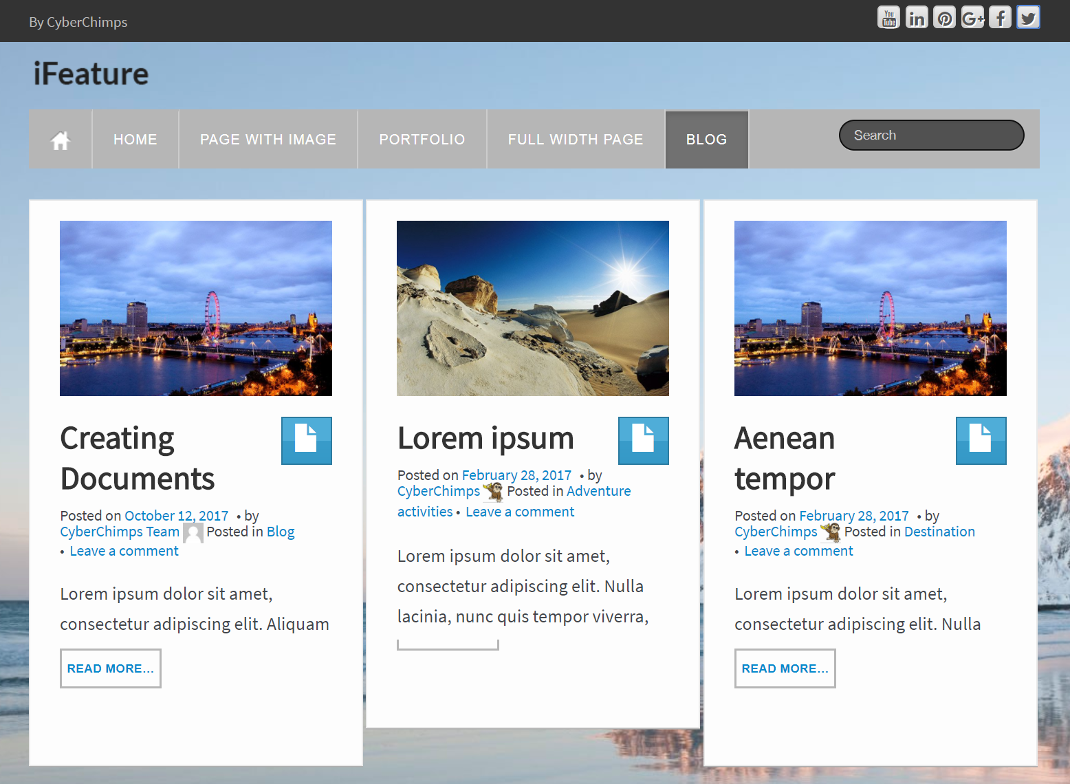The height and width of the screenshot is (784, 1070).
Task: Click the monkey avatar in Lorem ipsum post
Action: [x=494, y=492]
